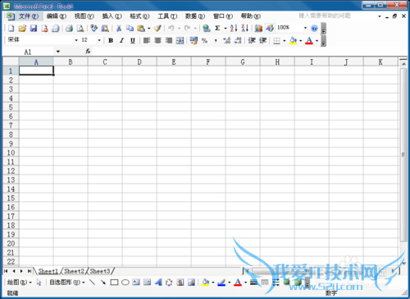The width and height of the screenshot is (410, 299).
Task: Sort descending with Z-A icon
Action: pyautogui.click(x=245, y=28)
